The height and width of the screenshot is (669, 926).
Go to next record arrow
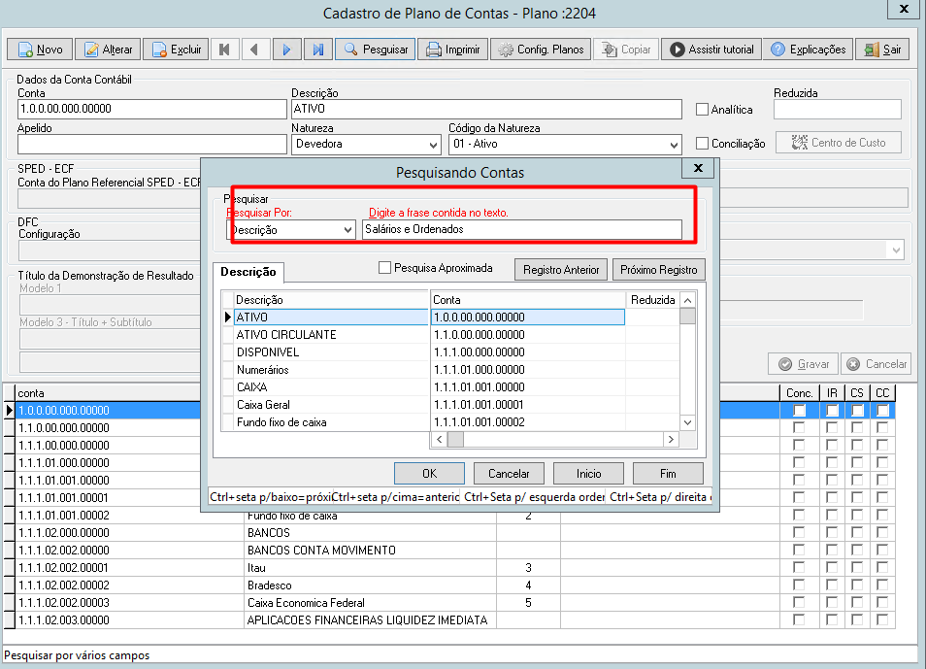coord(286,50)
